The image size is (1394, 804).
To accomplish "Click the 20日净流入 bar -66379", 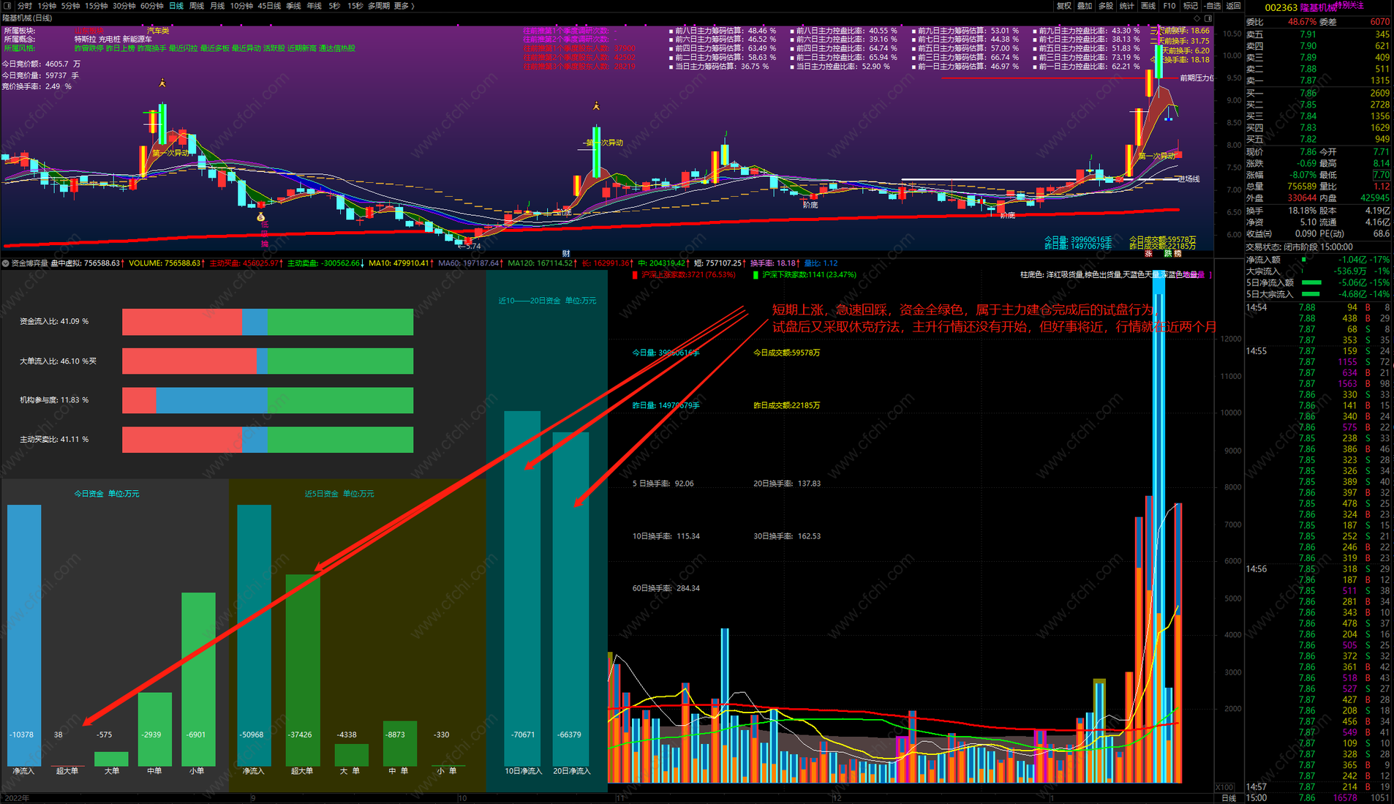I will point(570,599).
